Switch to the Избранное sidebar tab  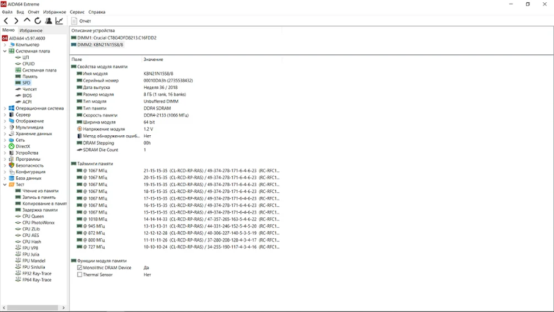30,30
